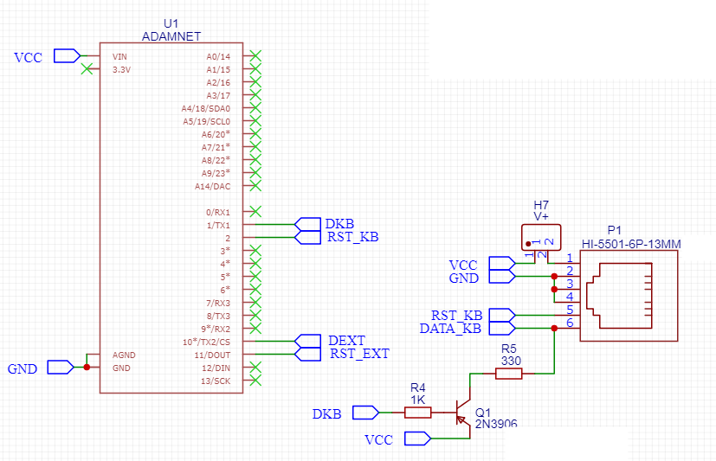This screenshot has width=716, height=461.
Task: Click the no-connect X on the 3.3V pin
Action: [x=86, y=69]
